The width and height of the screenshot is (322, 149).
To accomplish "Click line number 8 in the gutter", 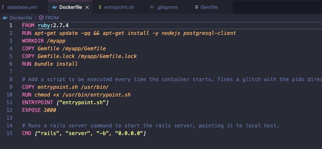I will pos(11,79).
